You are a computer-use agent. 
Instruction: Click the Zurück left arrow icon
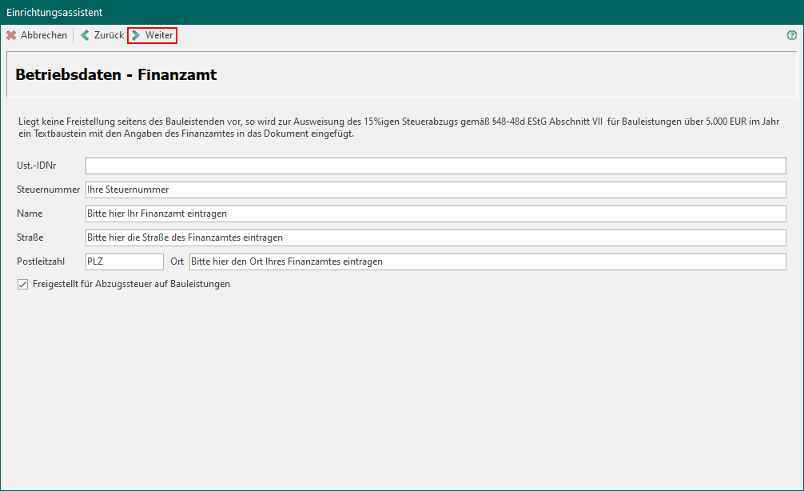tap(86, 35)
